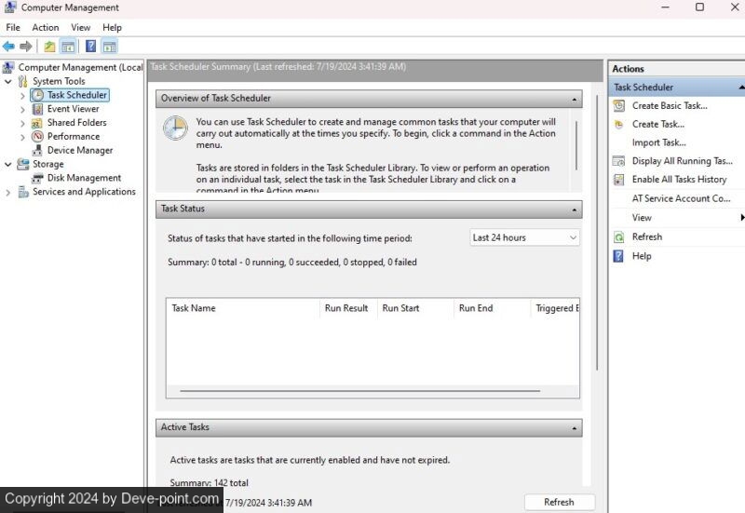Toggle the Show/Hide Console Tree toolbar icon
This screenshot has height=513, width=745.
pyautogui.click(x=68, y=47)
